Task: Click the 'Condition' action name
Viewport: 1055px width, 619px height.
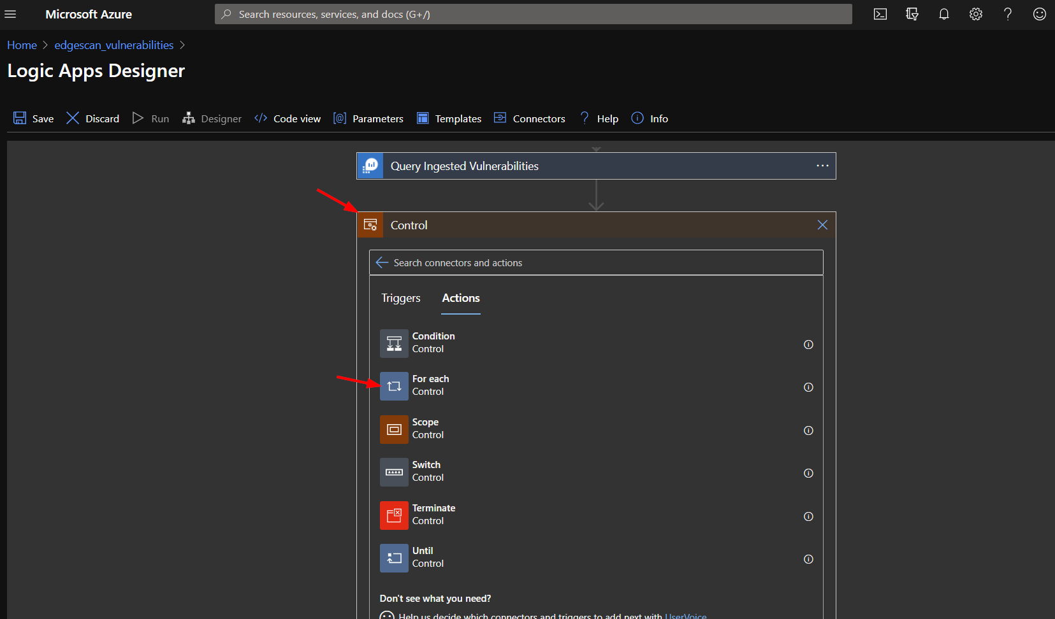Action: click(x=433, y=336)
